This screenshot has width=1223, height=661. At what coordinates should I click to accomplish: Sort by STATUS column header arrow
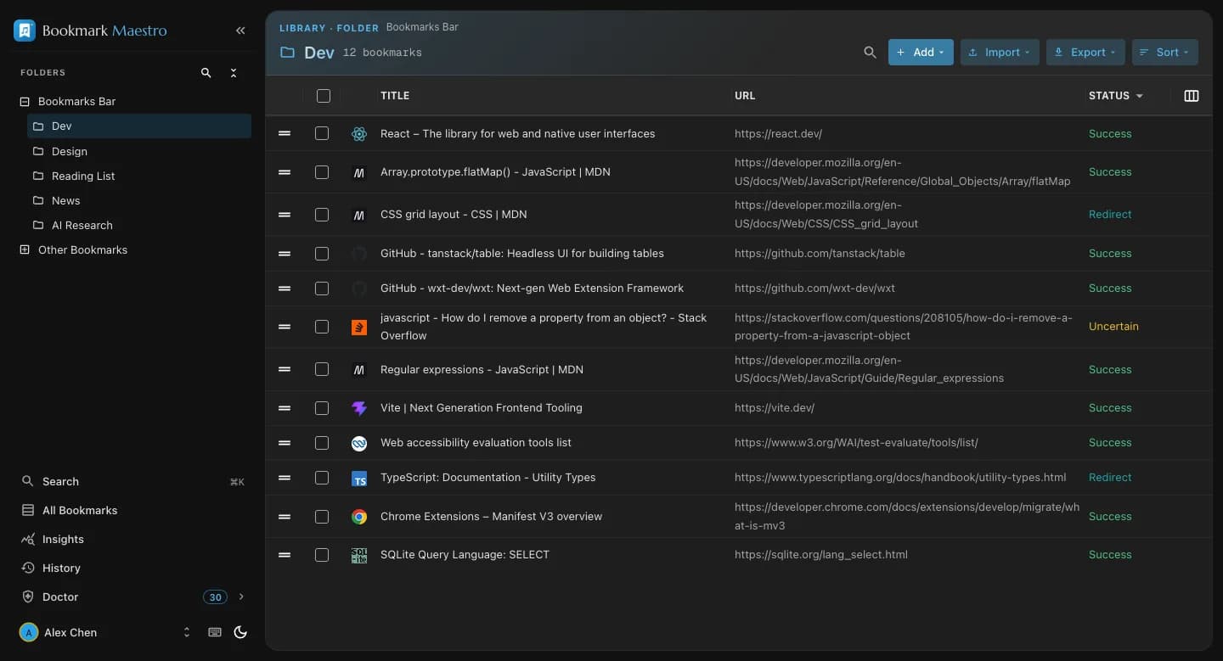(1140, 96)
